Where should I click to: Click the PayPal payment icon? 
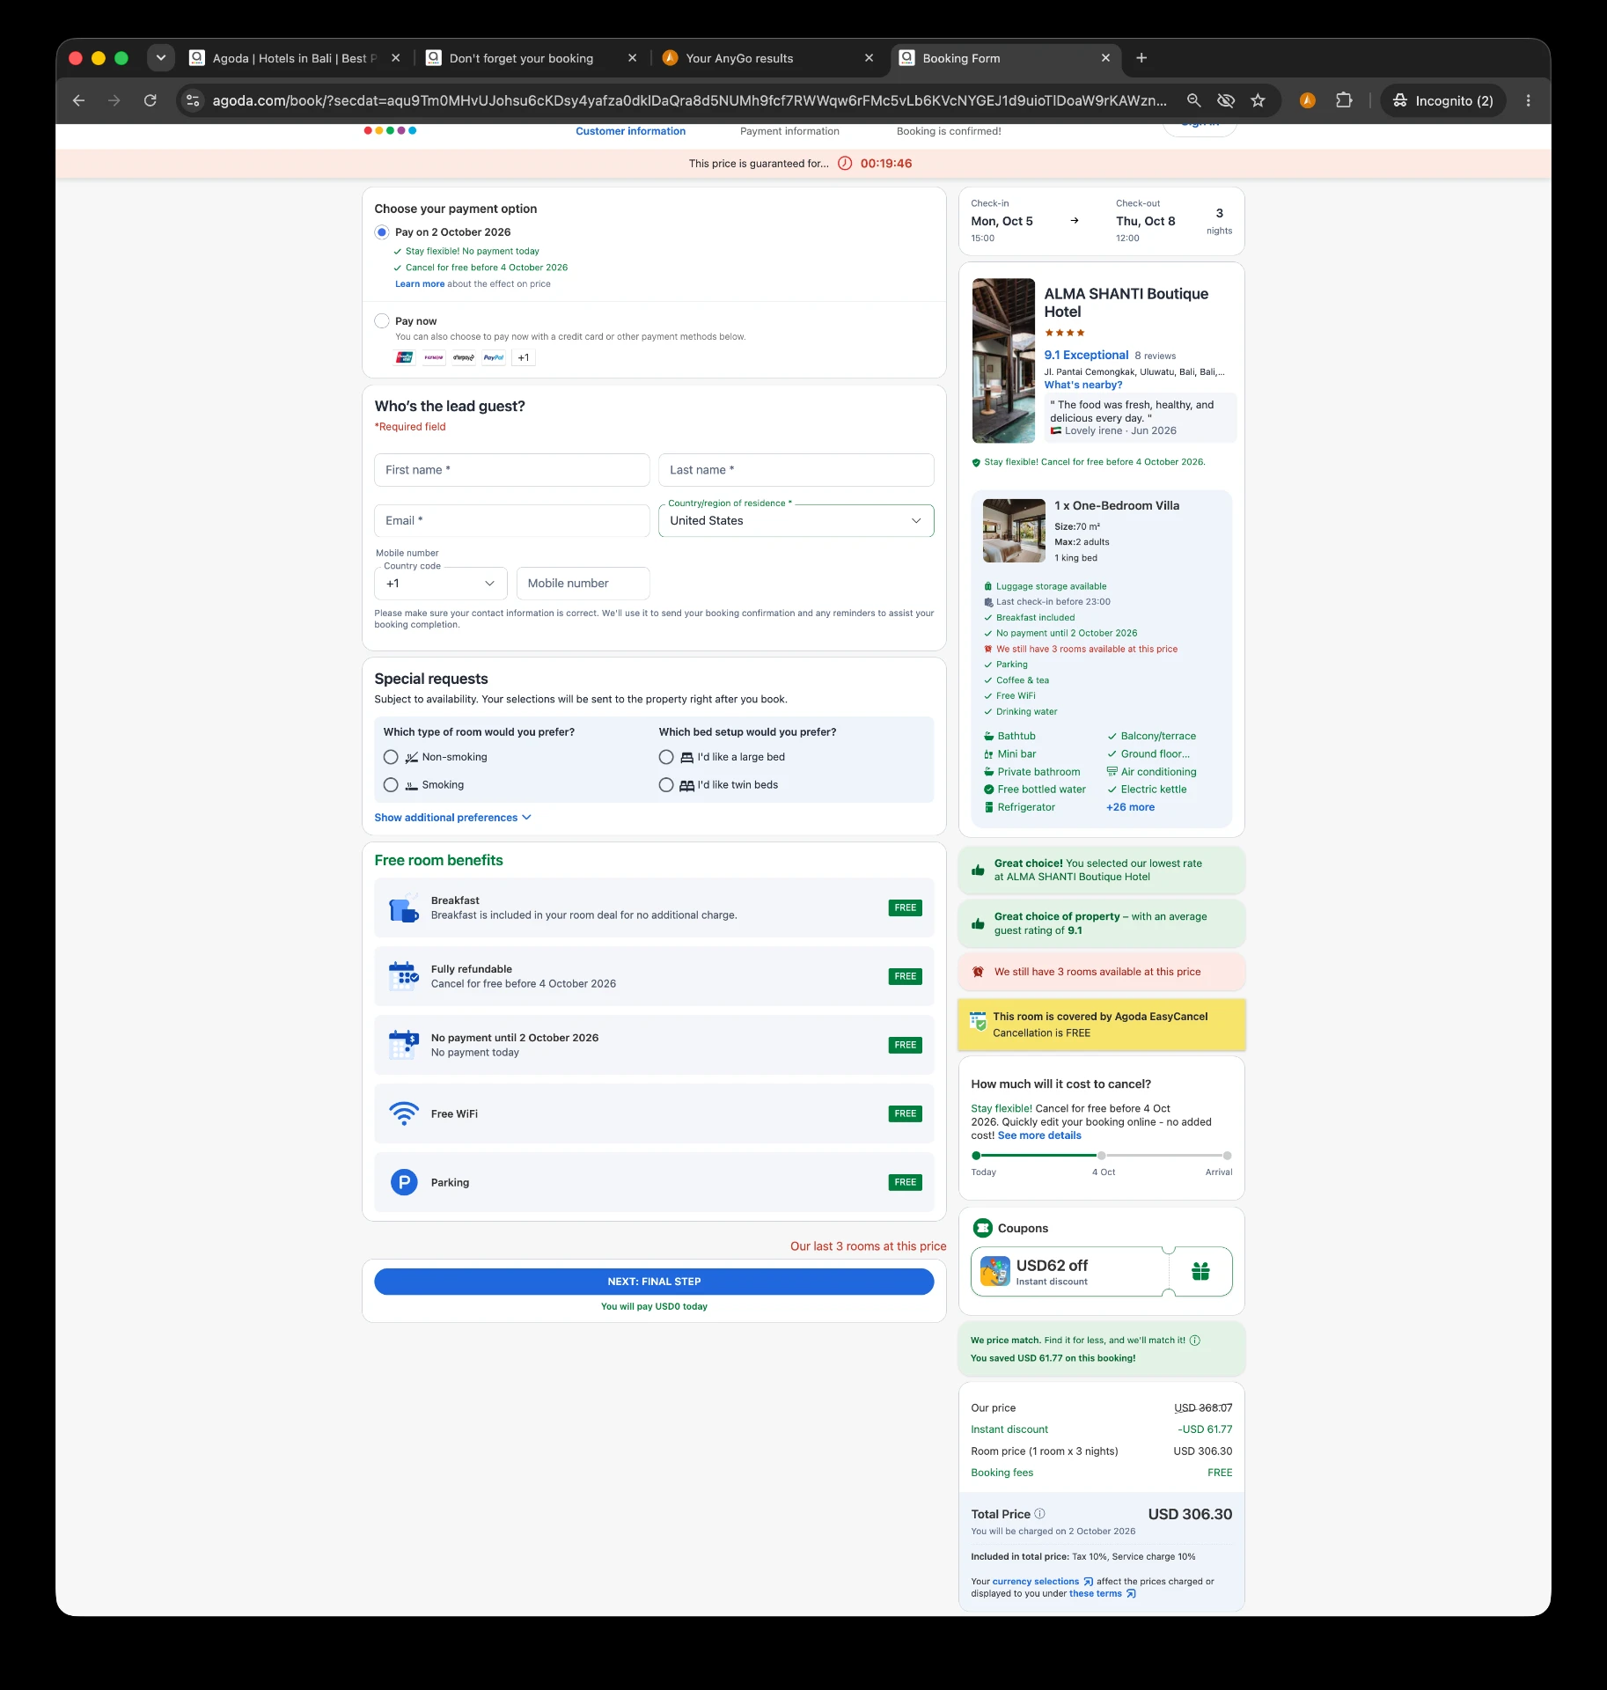click(494, 357)
